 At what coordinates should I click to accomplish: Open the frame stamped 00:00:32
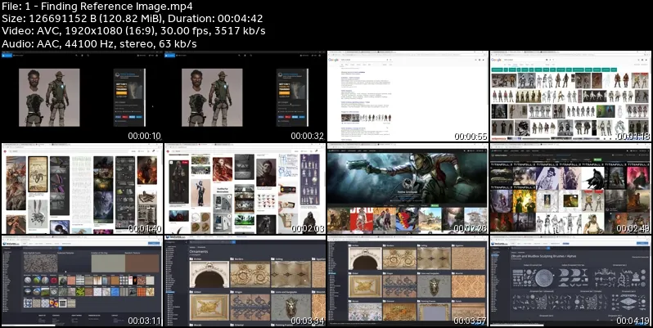pos(245,97)
